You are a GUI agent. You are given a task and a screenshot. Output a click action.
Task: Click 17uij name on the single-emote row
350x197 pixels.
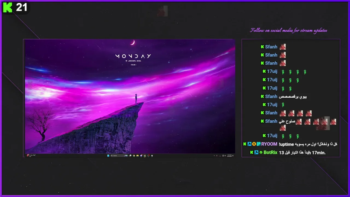point(272,105)
